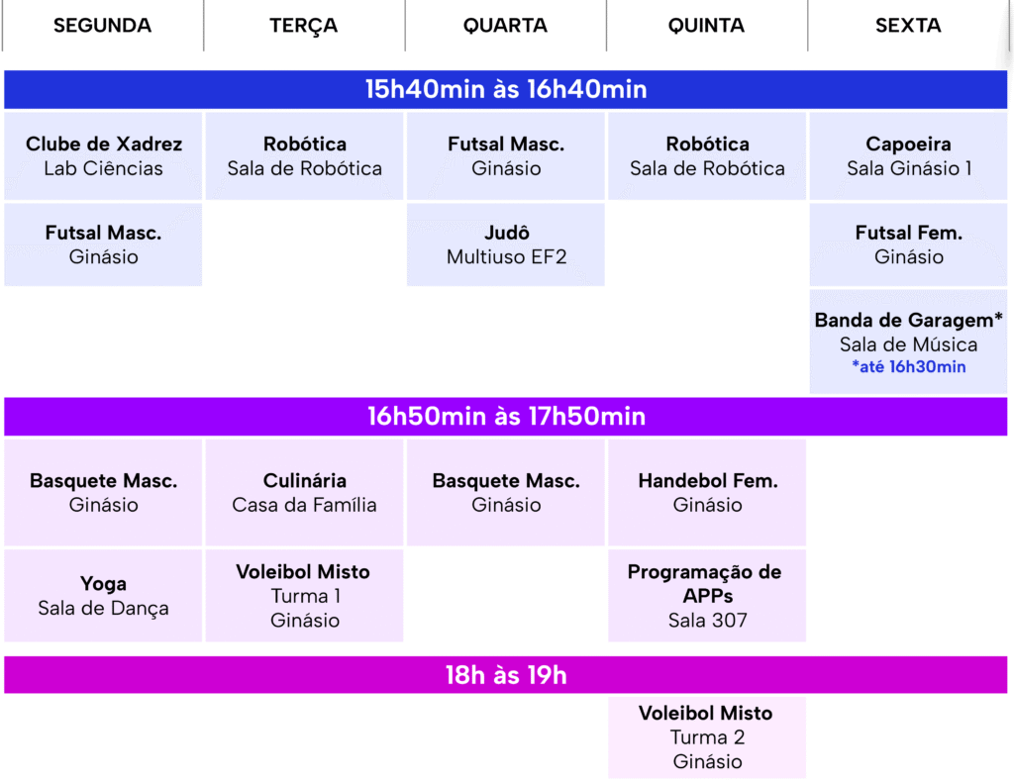This screenshot has height=782, width=1014.
Task: Open the Programação de APPs card
Action: pos(707,595)
